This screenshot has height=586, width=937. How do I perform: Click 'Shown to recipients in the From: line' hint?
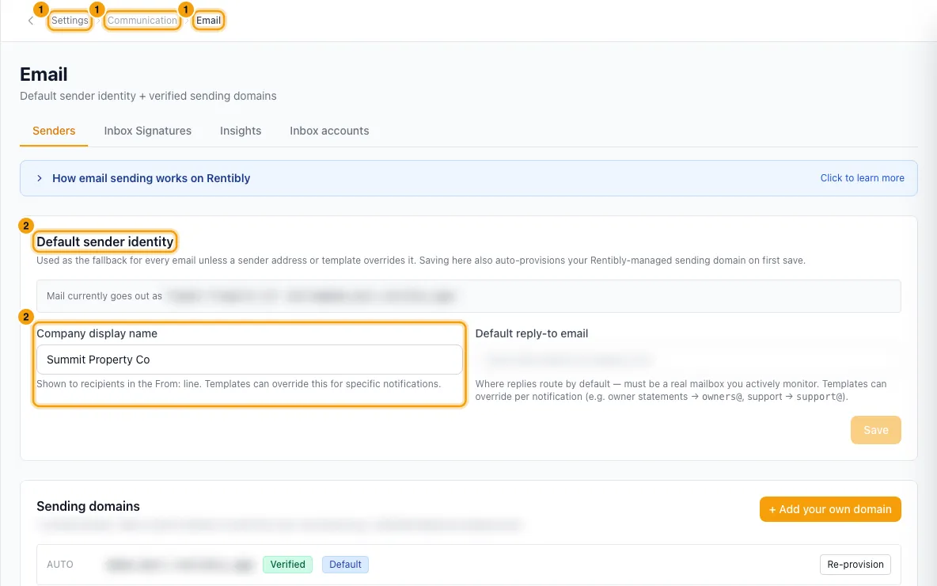238,384
